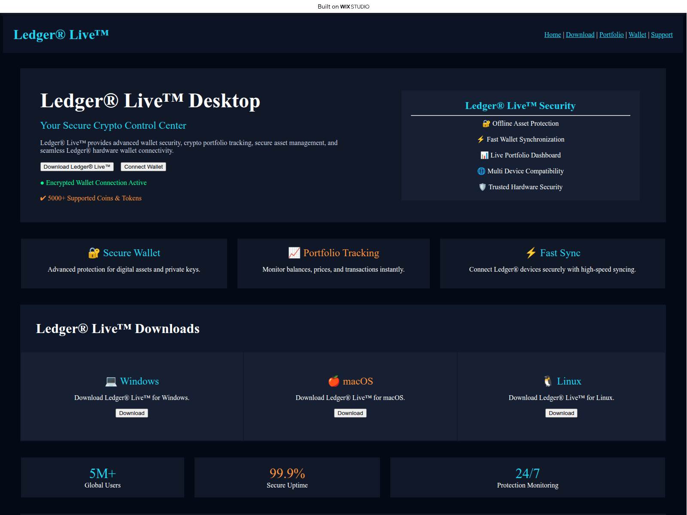Click '5000+ Supported Coins & Tokens' text

(x=94, y=198)
